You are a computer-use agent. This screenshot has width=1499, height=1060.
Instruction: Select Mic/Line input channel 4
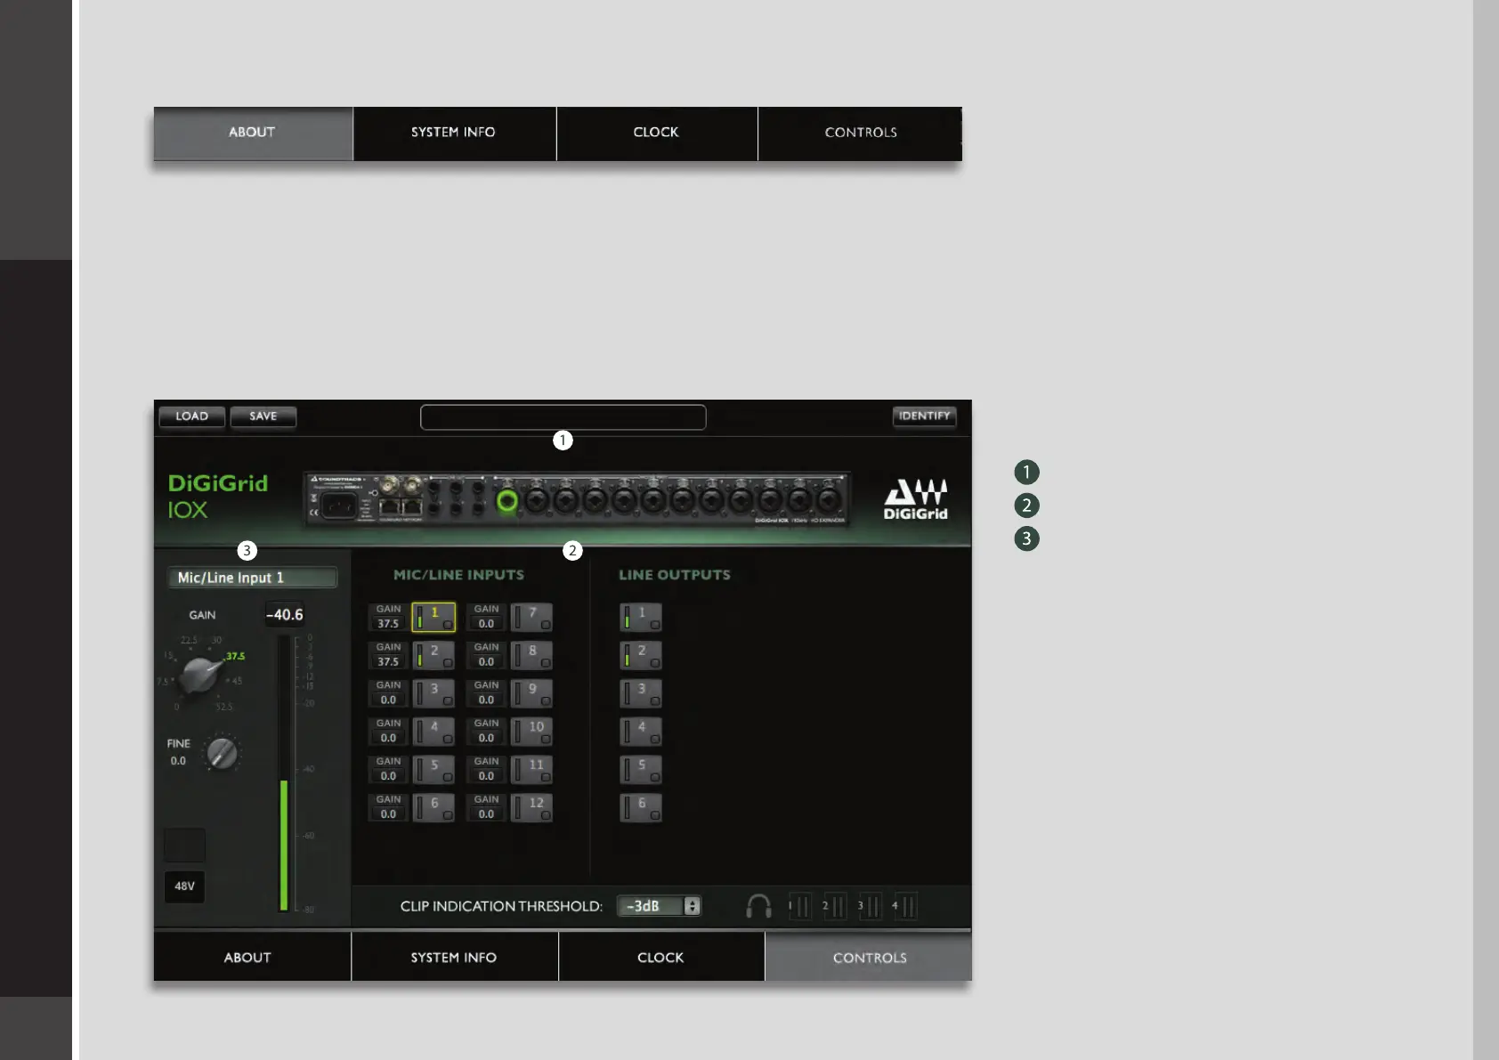[433, 732]
